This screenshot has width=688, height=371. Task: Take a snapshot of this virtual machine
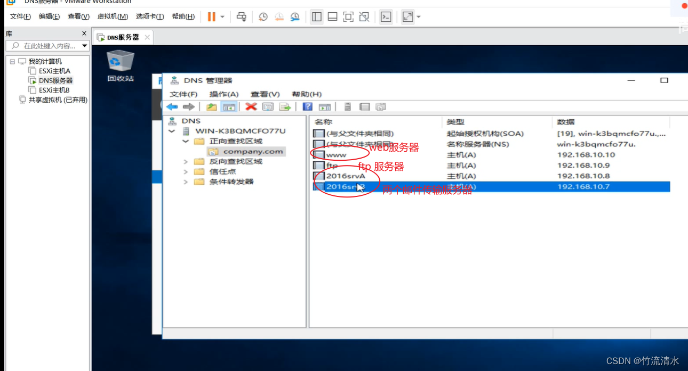263,17
